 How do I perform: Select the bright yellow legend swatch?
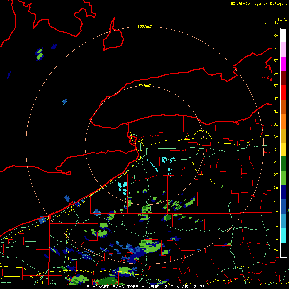[x=284, y=150]
